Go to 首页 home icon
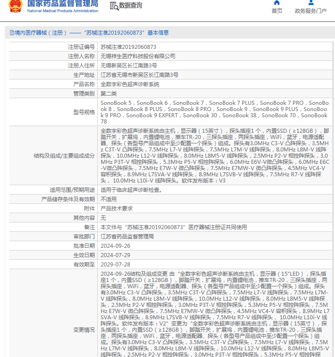 [277, 3]
